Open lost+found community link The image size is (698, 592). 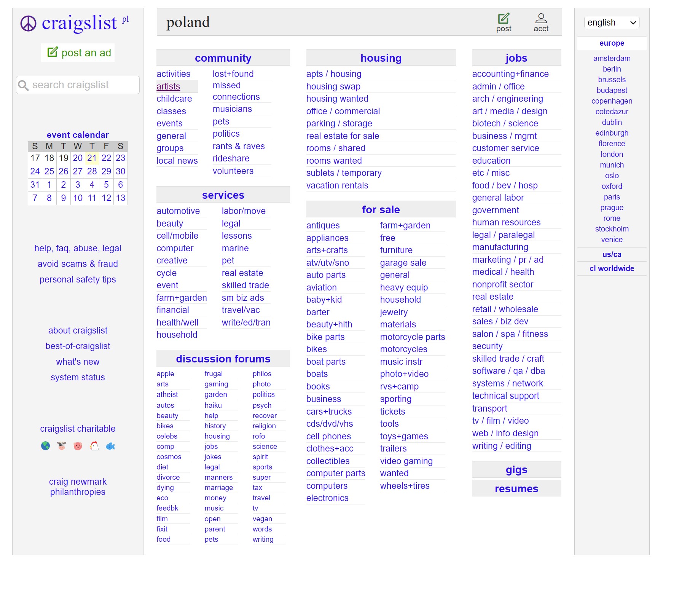tap(233, 74)
